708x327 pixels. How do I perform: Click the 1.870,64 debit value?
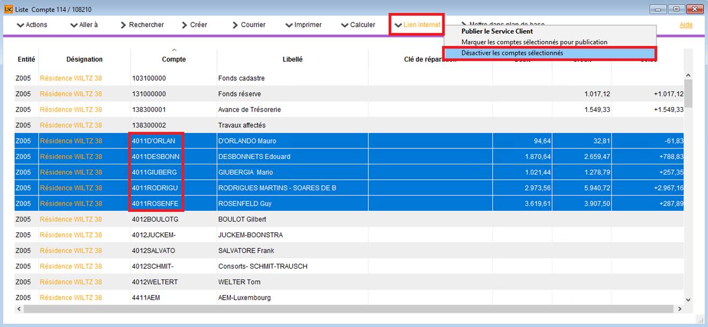538,157
